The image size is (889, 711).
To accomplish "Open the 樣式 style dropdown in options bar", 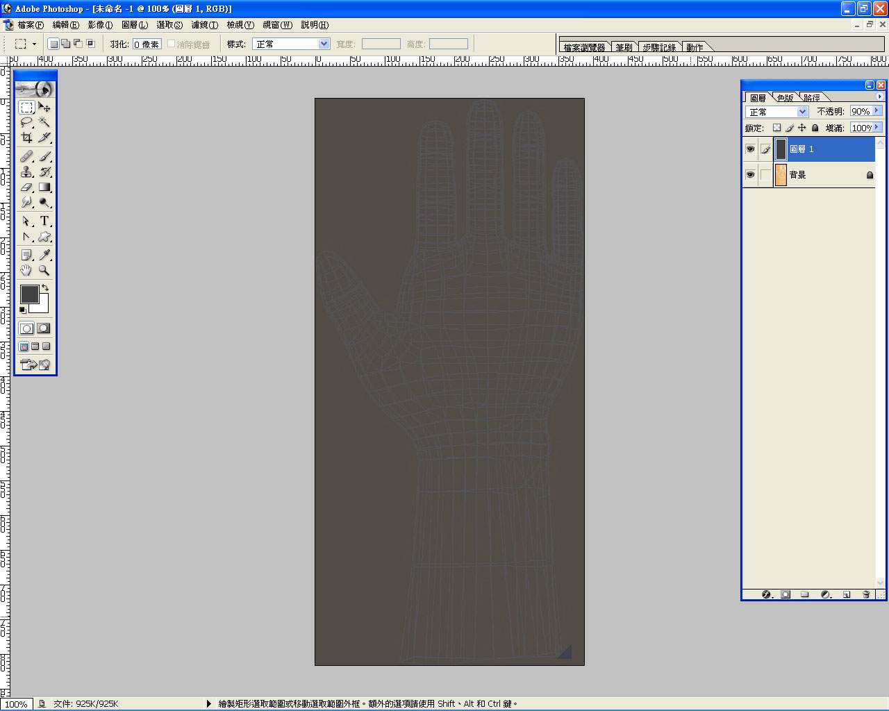I will [x=291, y=44].
